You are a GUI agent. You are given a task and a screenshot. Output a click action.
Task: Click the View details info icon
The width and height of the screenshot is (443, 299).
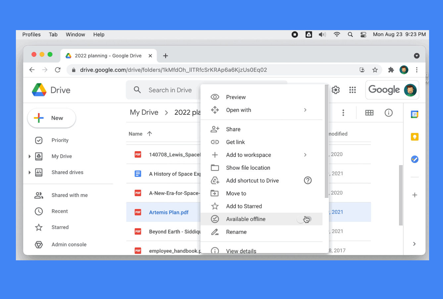215,251
